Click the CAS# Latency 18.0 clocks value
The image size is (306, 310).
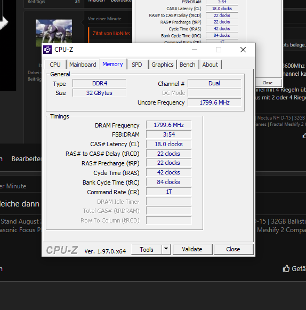pos(168,144)
